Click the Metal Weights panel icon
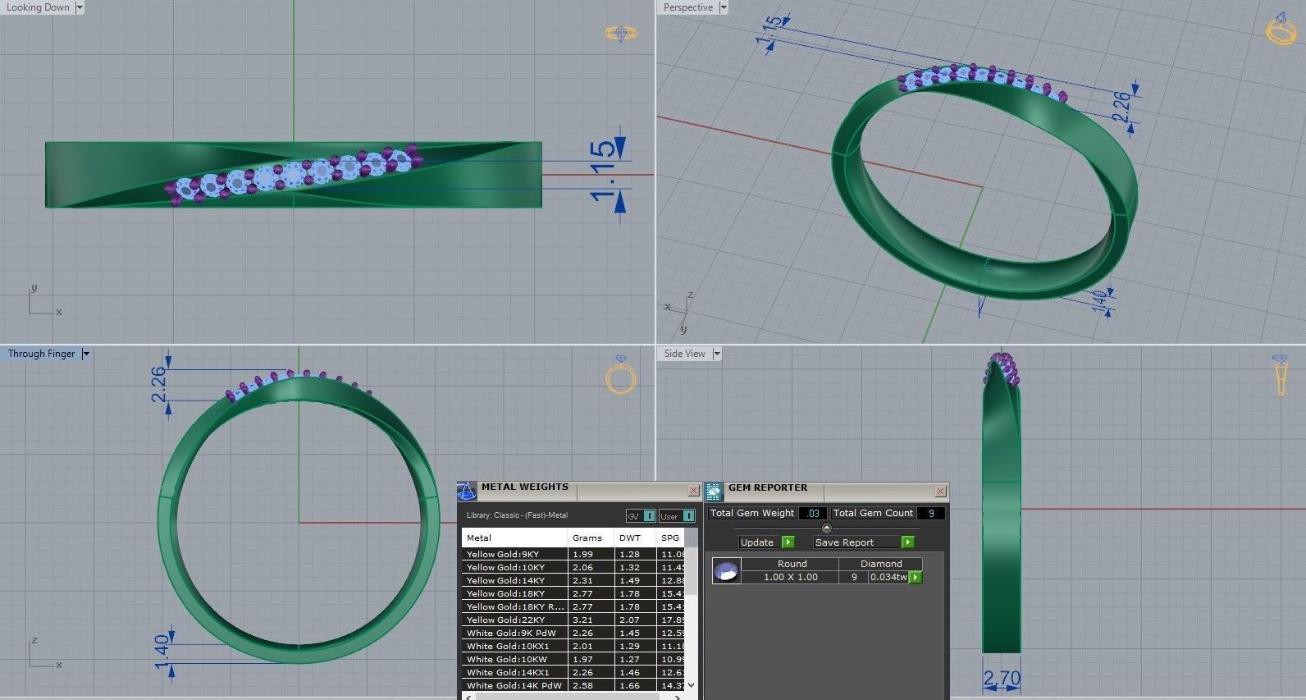The image size is (1306, 700). point(466,491)
